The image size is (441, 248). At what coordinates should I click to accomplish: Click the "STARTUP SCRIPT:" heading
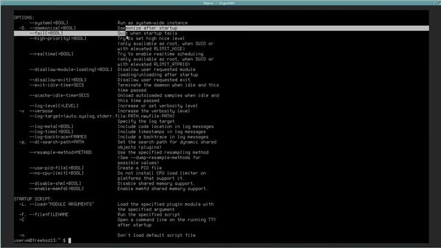coord(33,199)
